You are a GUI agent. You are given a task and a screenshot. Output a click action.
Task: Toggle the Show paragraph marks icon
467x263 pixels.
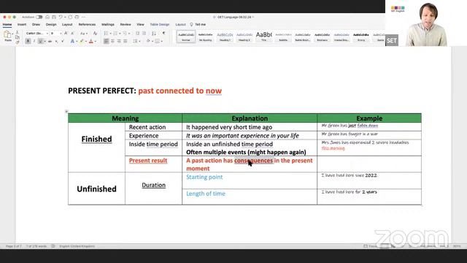163,34
